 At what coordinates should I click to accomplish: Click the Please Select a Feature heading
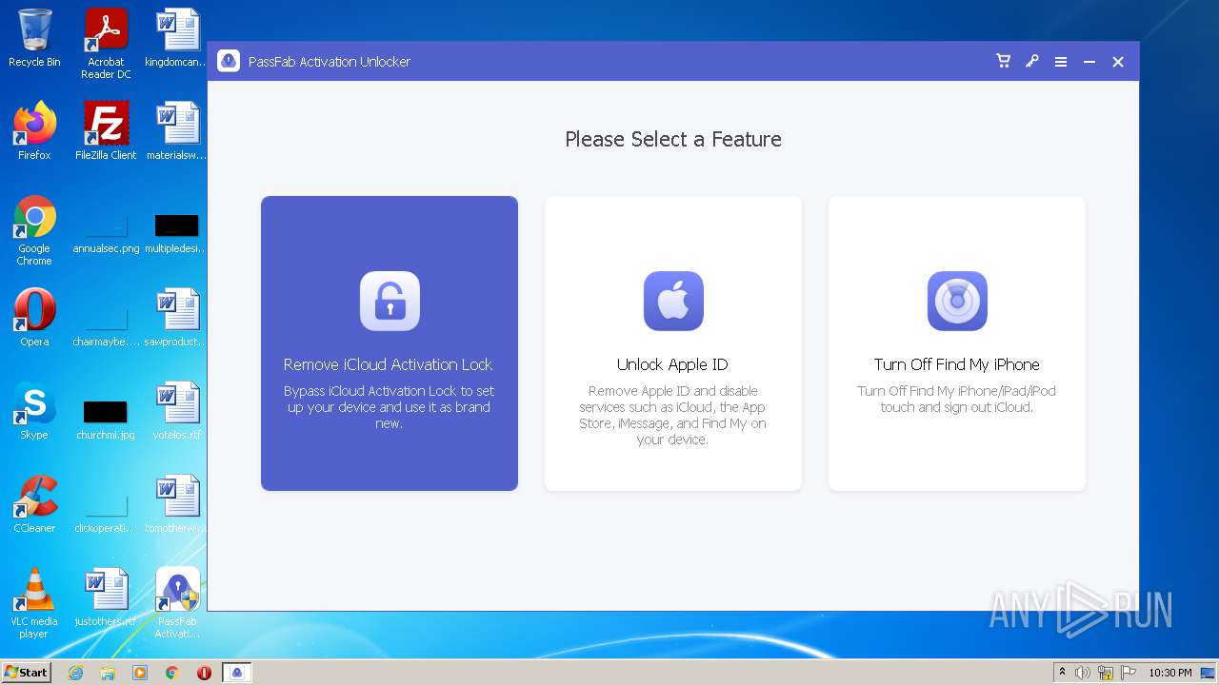click(673, 139)
